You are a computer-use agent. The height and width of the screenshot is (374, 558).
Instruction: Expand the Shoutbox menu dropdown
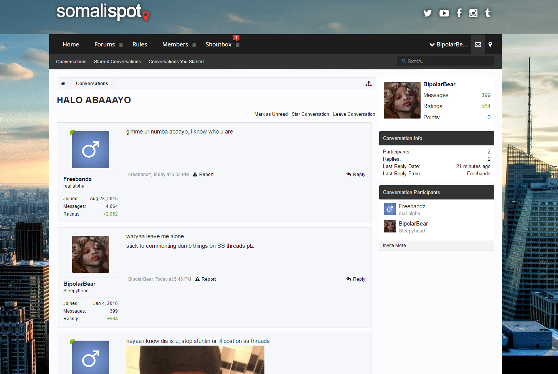pos(238,45)
